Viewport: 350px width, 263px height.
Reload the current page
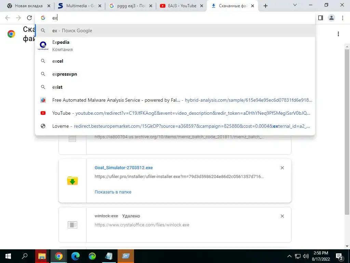pyautogui.click(x=29, y=18)
